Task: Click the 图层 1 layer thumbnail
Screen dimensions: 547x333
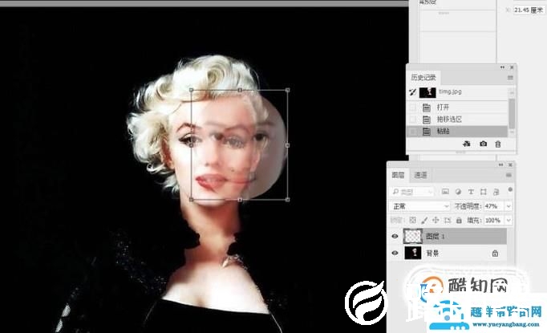Action: pyautogui.click(x=413, y=236)
